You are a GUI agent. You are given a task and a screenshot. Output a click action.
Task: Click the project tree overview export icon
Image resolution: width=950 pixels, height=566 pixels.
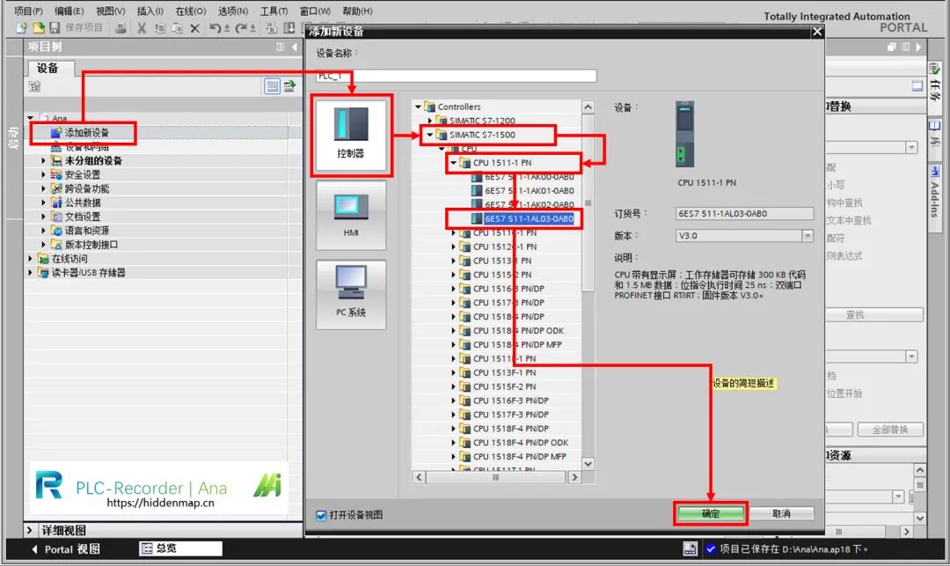[x=289, y=86]
